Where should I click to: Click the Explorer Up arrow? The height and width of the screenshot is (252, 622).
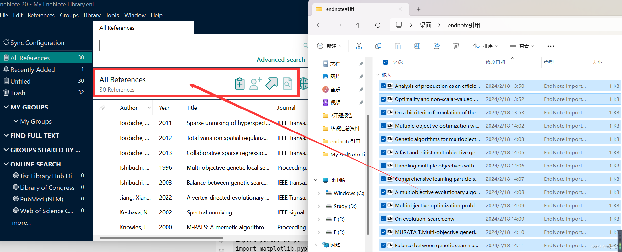click(x=358, y=25)
